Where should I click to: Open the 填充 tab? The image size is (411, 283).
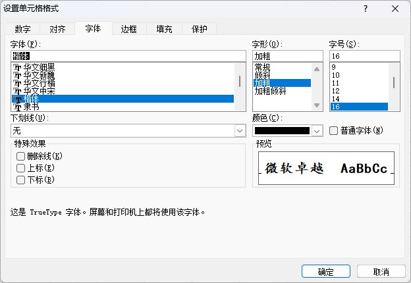[x=164, y=29]
